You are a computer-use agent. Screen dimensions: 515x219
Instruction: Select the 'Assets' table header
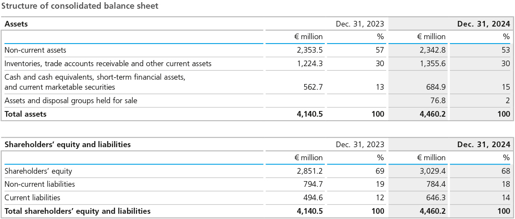tap(16, 24)
